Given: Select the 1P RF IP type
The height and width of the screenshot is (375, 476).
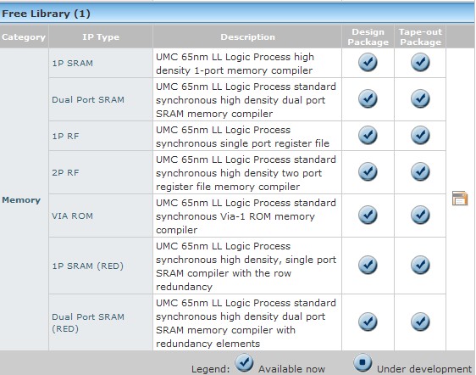Looking at the screenshot, I should tap(65, 136).
